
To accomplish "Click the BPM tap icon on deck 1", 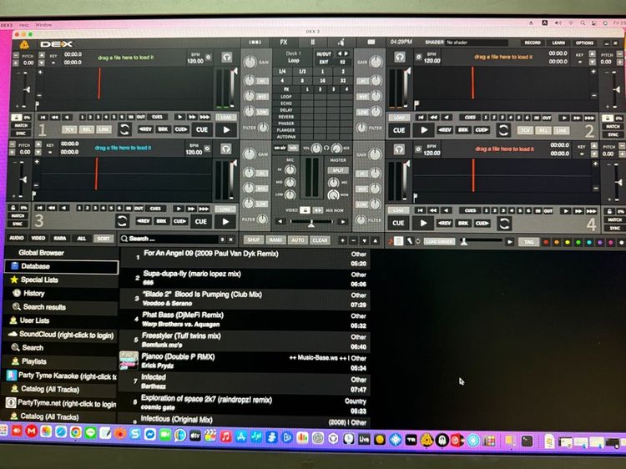I will click(x=208, y=58).
